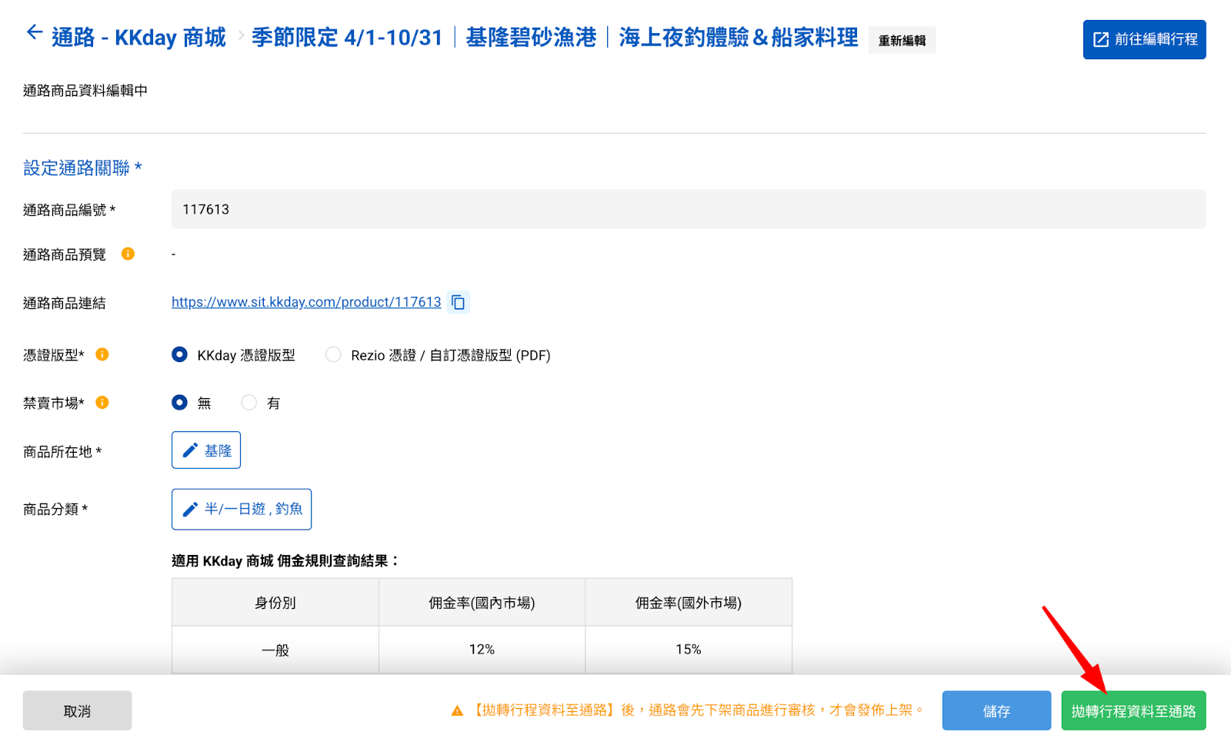
Task: Click the 取消 button
Action: pyautogui.click(x=77, y=710)
